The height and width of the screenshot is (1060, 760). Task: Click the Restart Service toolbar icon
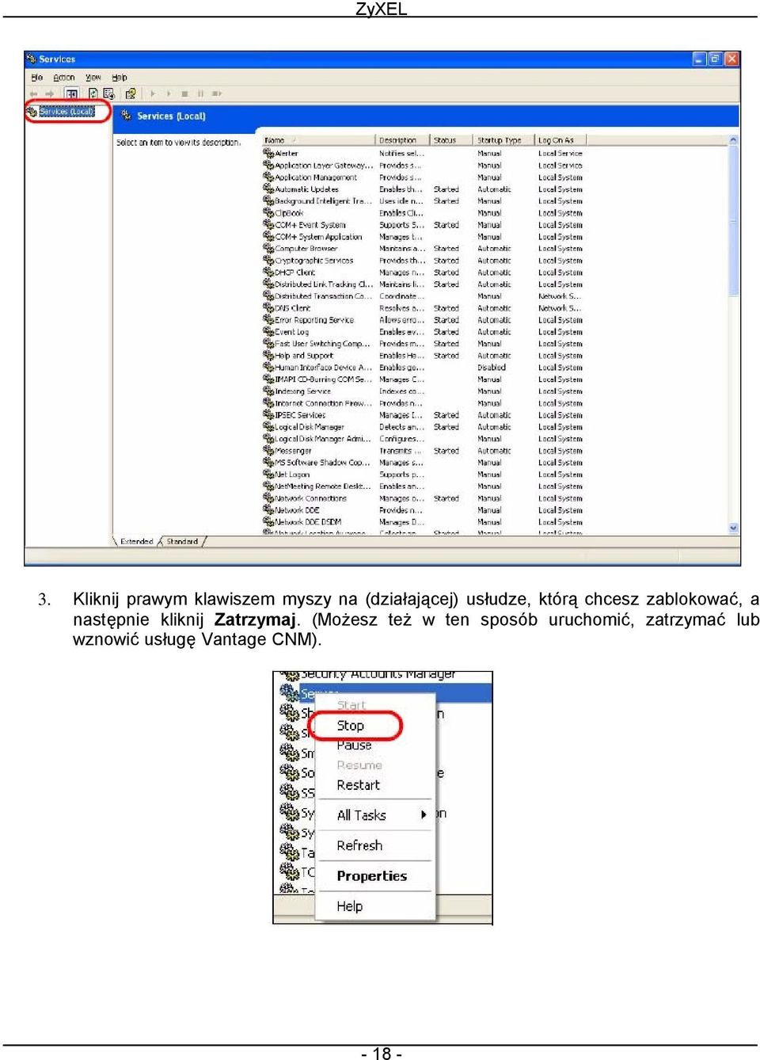(216, 93)
